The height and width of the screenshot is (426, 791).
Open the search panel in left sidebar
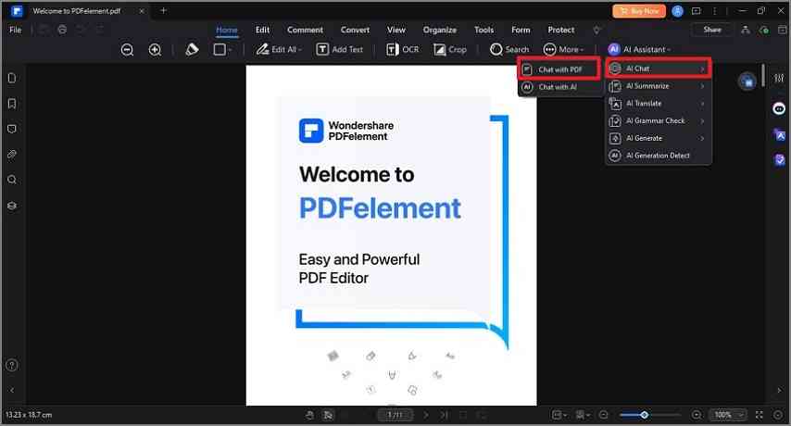12,180
